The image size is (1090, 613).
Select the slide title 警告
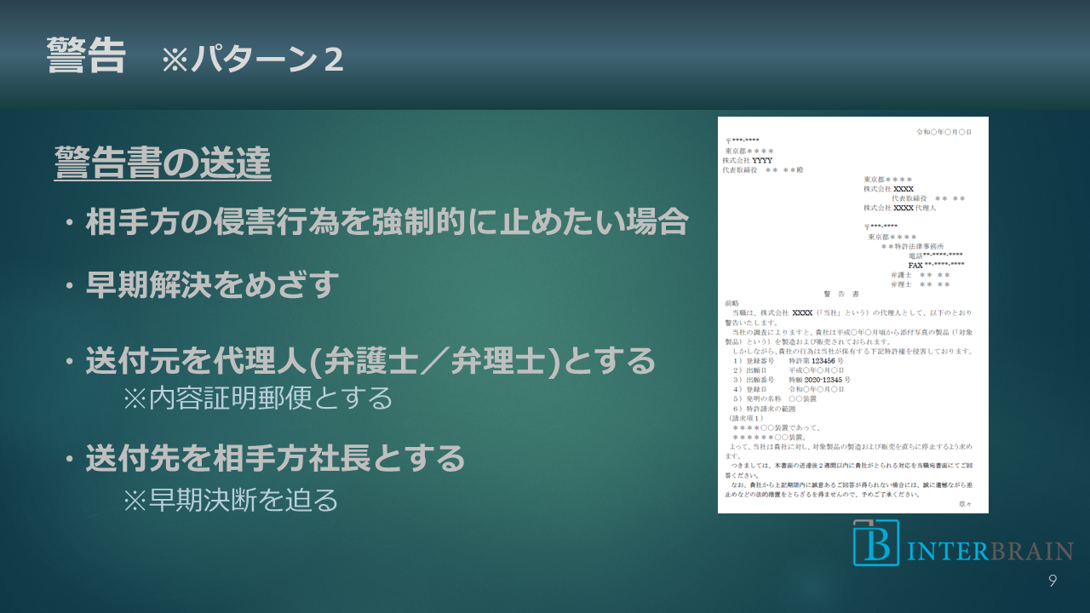pyautogui.click(x=86, y=56)
